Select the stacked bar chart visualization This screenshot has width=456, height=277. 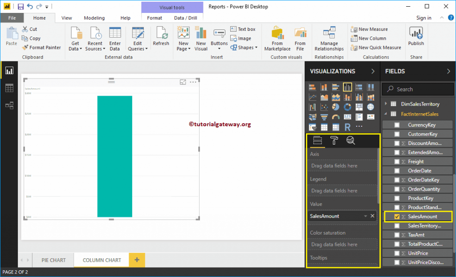point(312,87)
